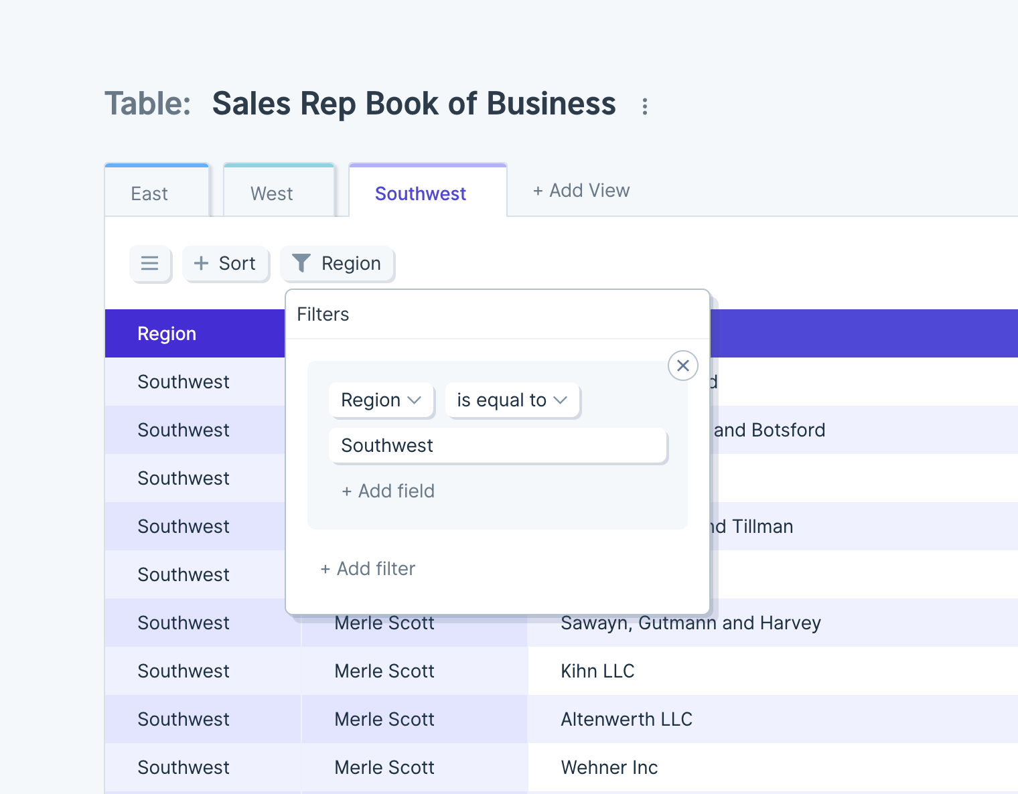Viewport: 1018px width, 794px height.
Task: Click the Southwest filter value input
Action: pos(497,445)
